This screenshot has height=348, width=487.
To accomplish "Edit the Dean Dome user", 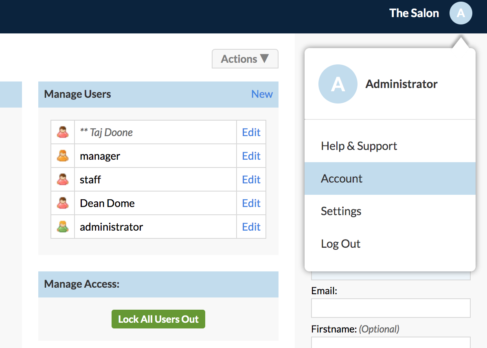I will [x=251, y=203].
